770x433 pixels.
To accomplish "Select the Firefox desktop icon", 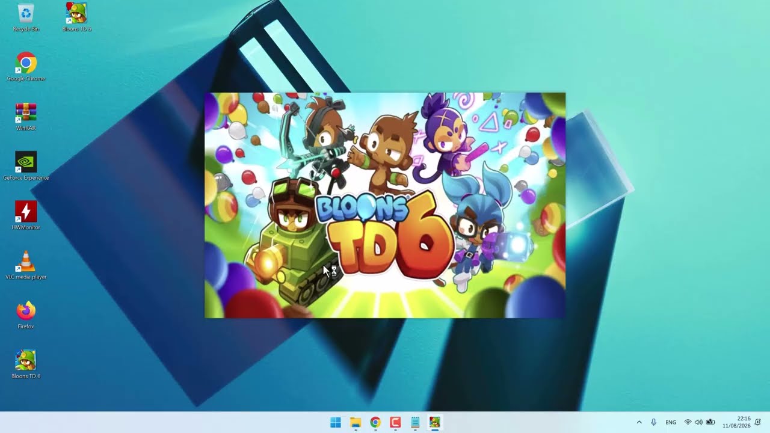I will 26,315.
